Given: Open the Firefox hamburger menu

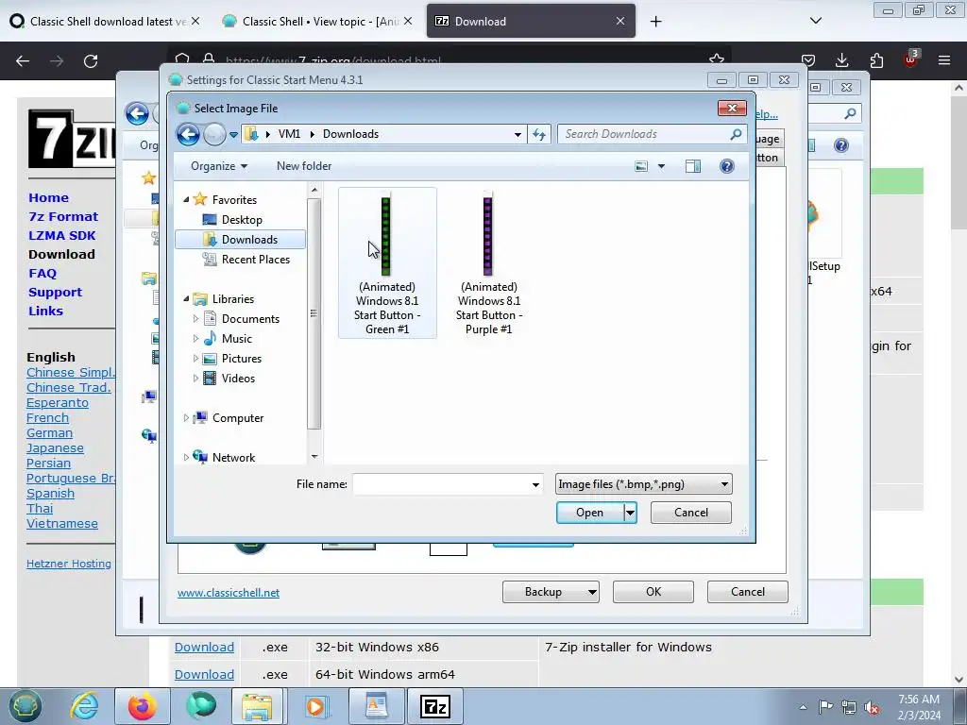Looking at the screenshot, I should 944,60.
